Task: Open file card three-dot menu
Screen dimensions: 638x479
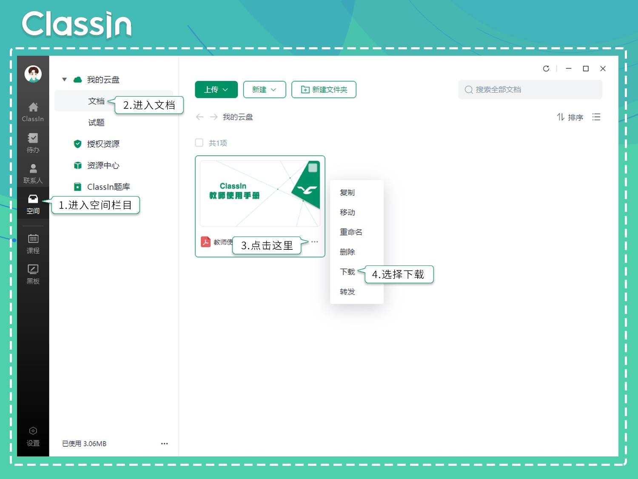Action: tap(314, 242)
